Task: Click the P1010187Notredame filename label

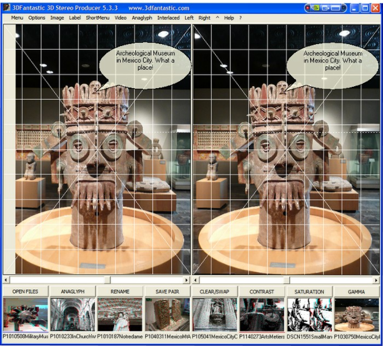Action: pos(120,336)
